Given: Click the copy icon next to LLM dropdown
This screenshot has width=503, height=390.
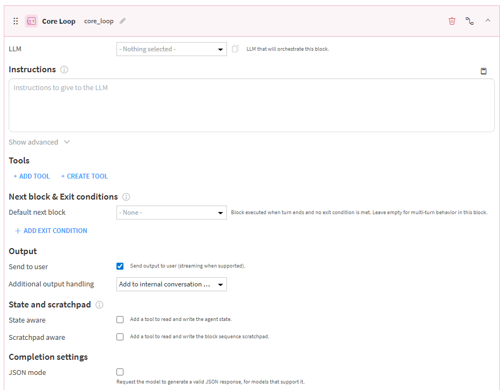Looking at the screenshot, I should 236,49.
